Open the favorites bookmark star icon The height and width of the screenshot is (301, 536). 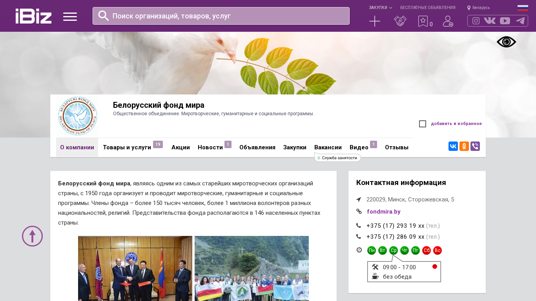pos(423,21)
